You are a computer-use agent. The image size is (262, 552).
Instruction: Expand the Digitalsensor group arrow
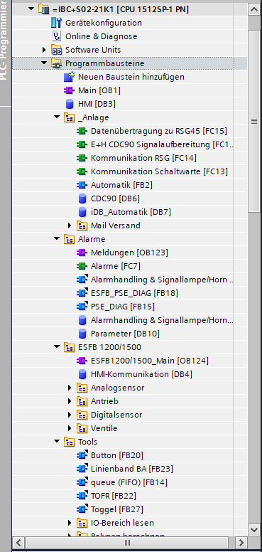click(x=70, y=415)
